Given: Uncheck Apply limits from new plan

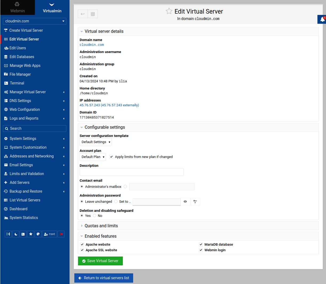Looking at the screenshot, I should coord(111,157).
